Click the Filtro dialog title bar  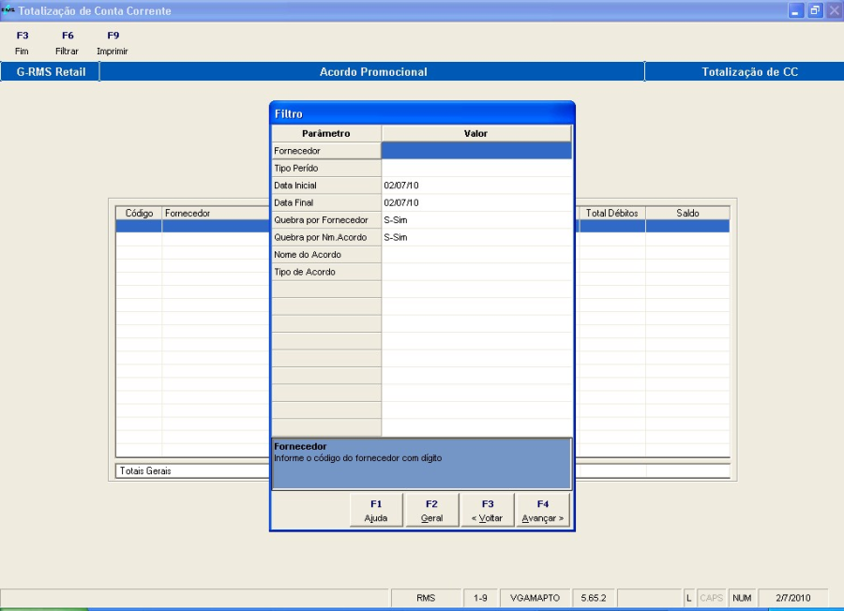click(423, 113)
